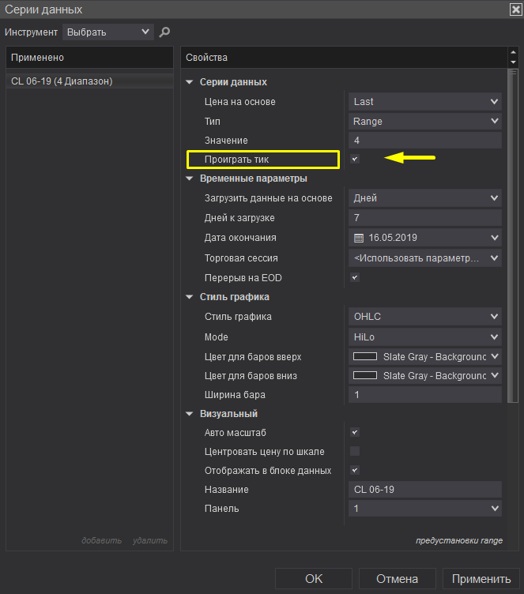
Task: Click the calendar icon in Дата окончания
Action: [358, 238]
